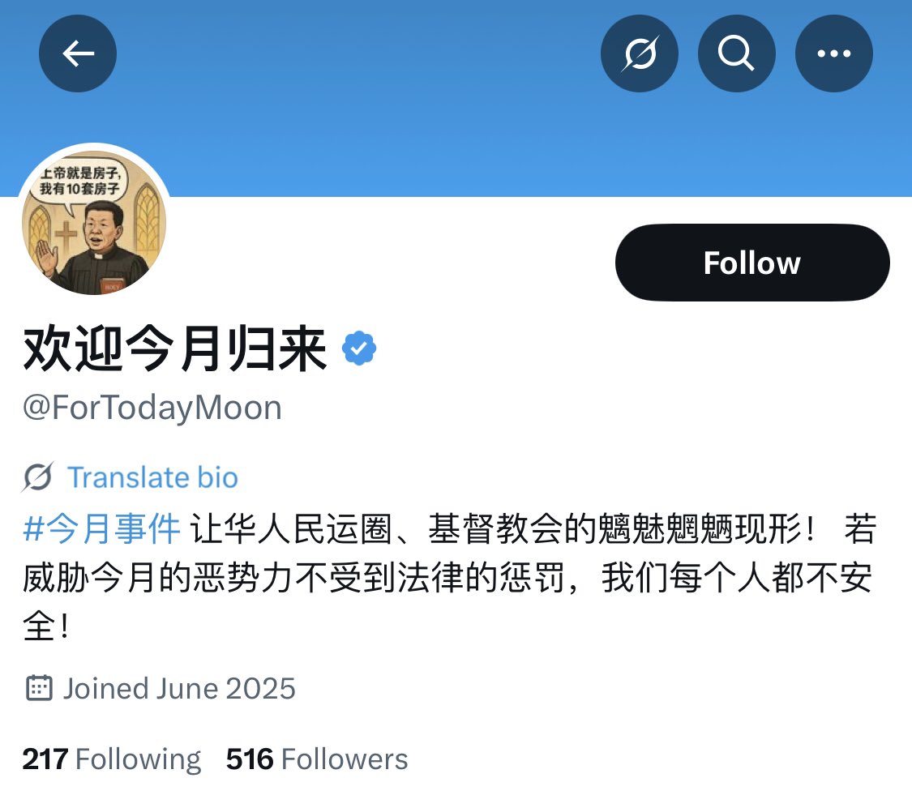Screen dimensions: 912x808
Task: Go back using the left arrow
Action: coord(77,53)
